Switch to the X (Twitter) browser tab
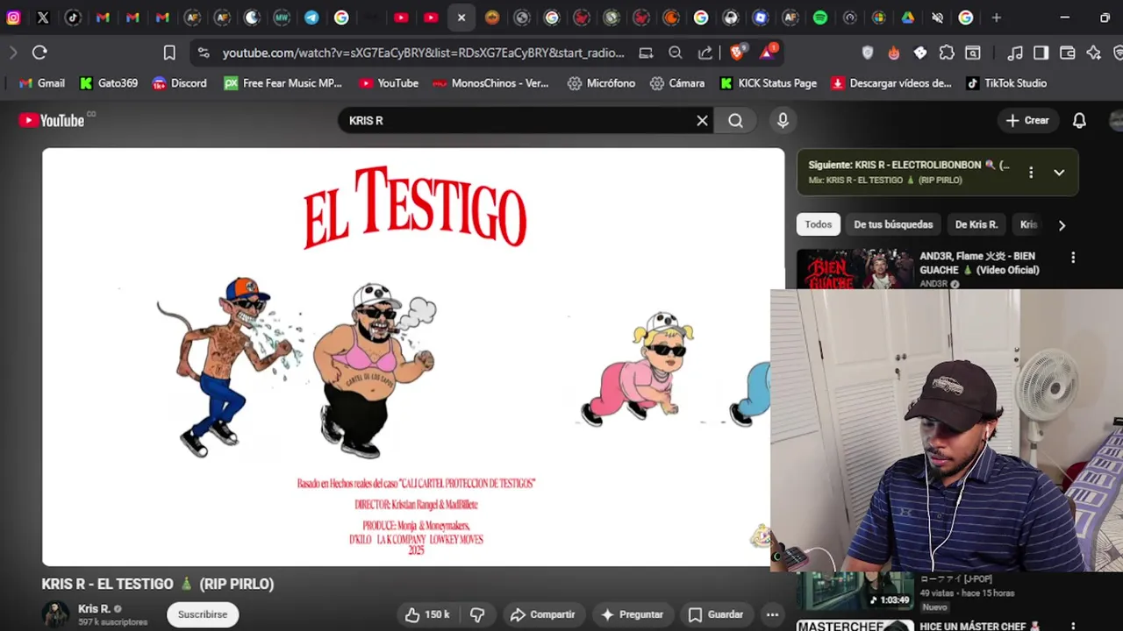Screen dimensions: 1123x631 point(43,18)
